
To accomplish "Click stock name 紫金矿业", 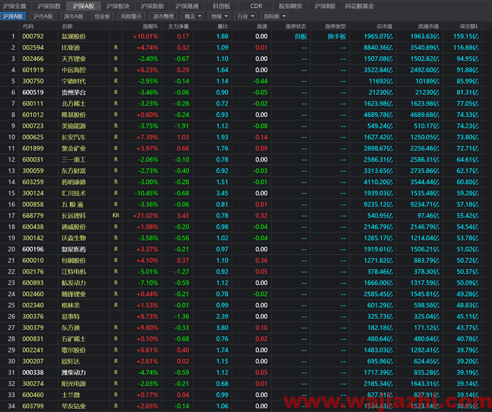I will (x=74, y=149).
